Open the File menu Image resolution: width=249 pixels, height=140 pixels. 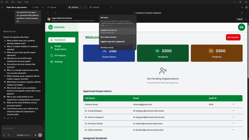pyautogui.click(x=7, y=2)
